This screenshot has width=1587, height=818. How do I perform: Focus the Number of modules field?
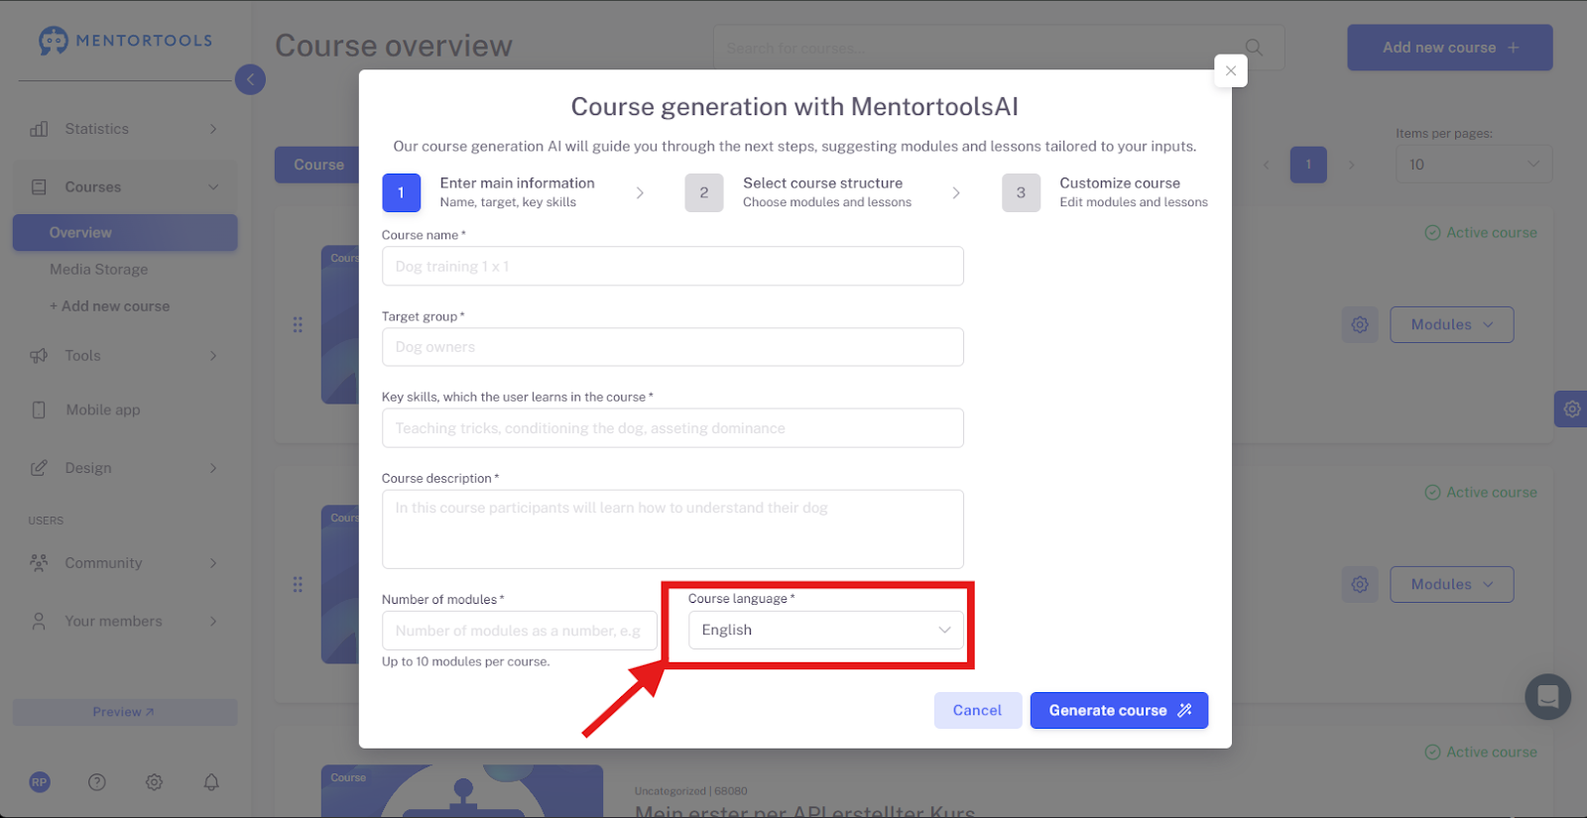point(519,631)
